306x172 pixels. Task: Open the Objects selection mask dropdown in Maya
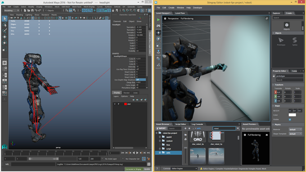tap(54, 10)
